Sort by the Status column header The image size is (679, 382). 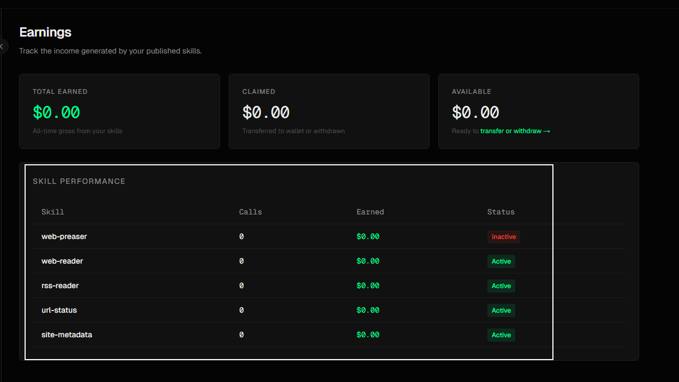[x=500, y=212]
